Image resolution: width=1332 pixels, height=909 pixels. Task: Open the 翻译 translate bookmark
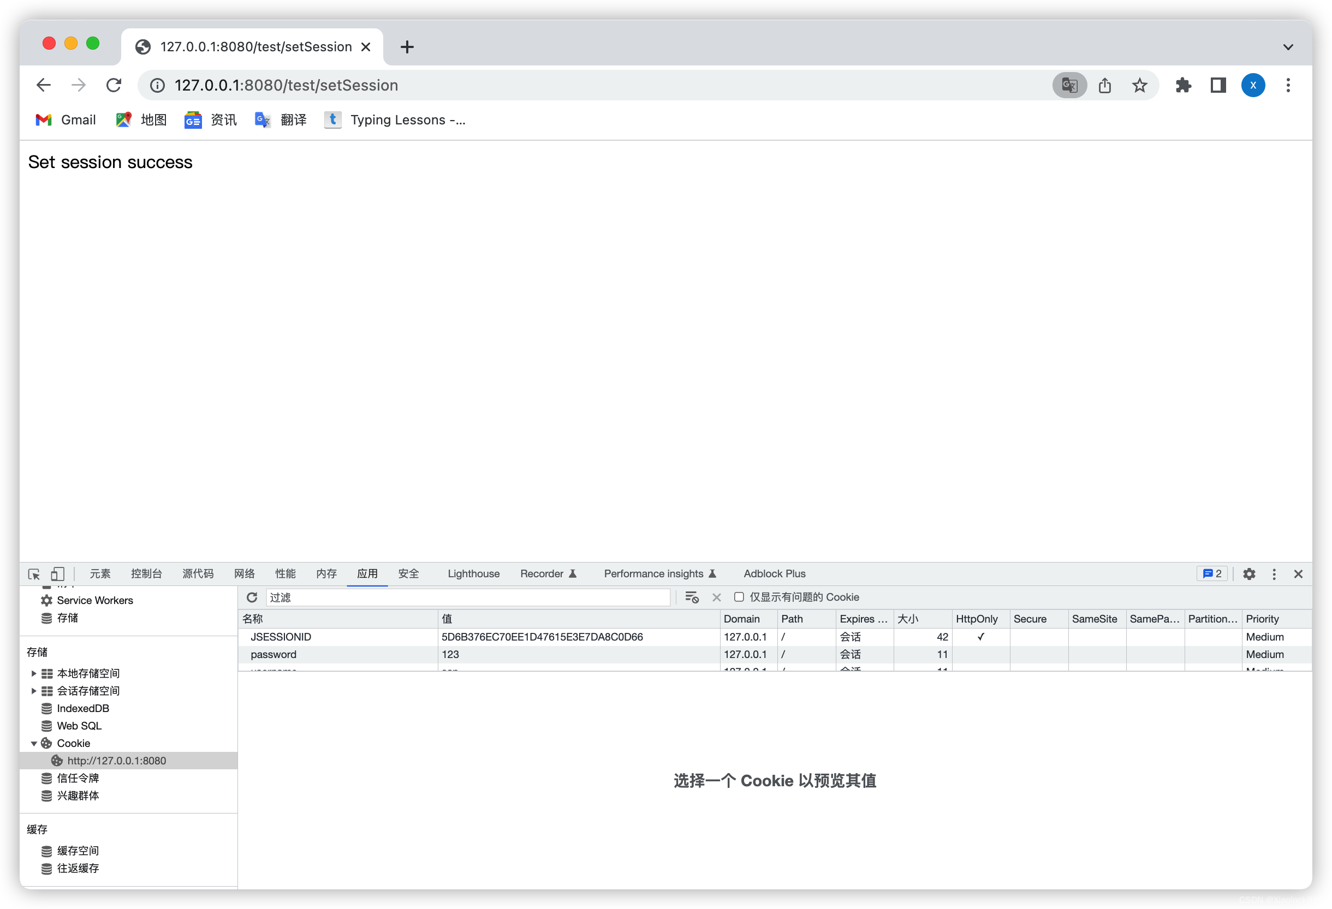281,119
